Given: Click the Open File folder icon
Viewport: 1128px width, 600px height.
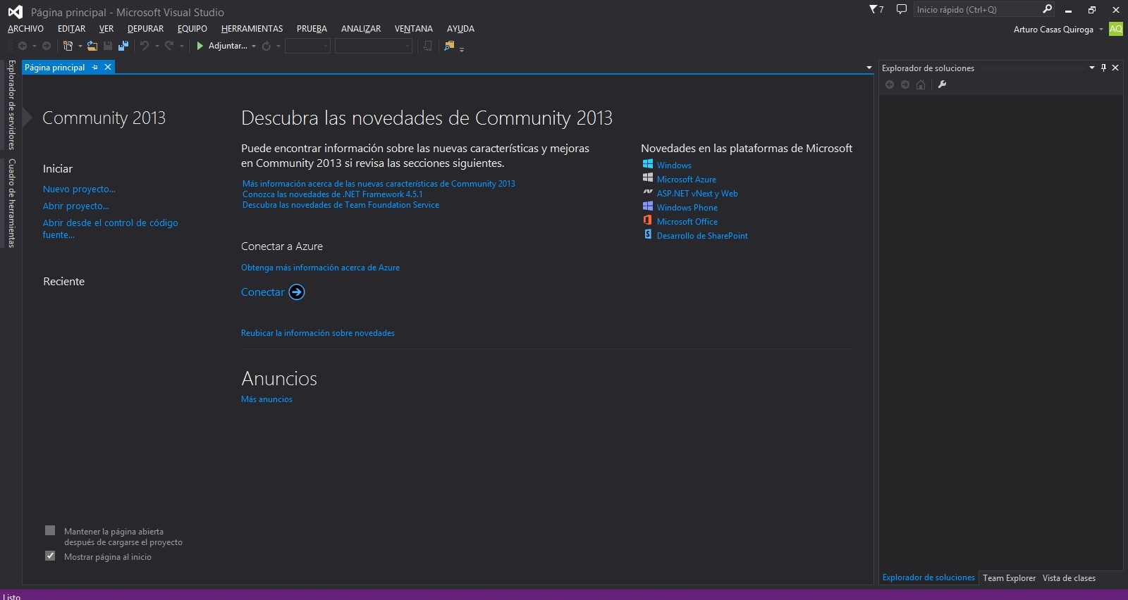Looking at the screenshot, I should pyautogui.click(x=92, y=46).
